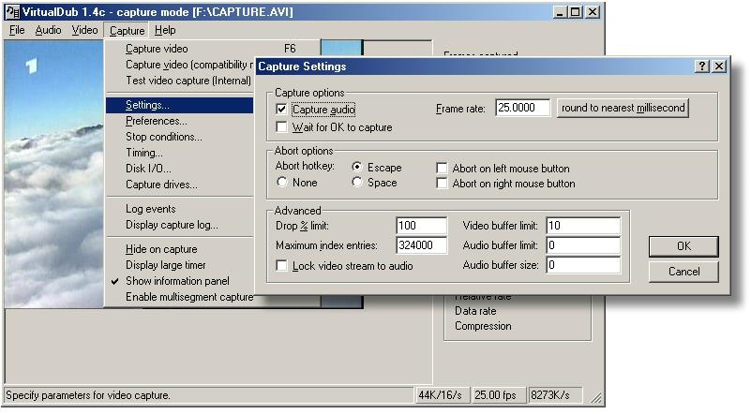Click the Data rate label in info panel
This screenshot has height=414, width=751.
tap(475, 311)
